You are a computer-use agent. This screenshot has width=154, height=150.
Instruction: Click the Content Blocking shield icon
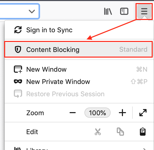[x=18, y=49]
